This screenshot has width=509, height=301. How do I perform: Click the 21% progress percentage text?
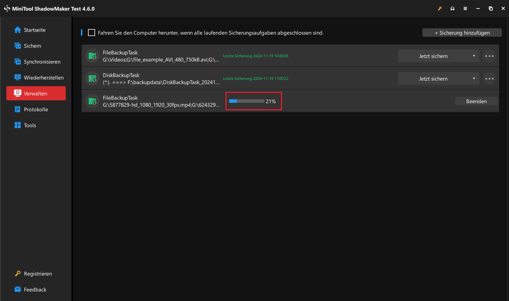[x=271, y=101]
